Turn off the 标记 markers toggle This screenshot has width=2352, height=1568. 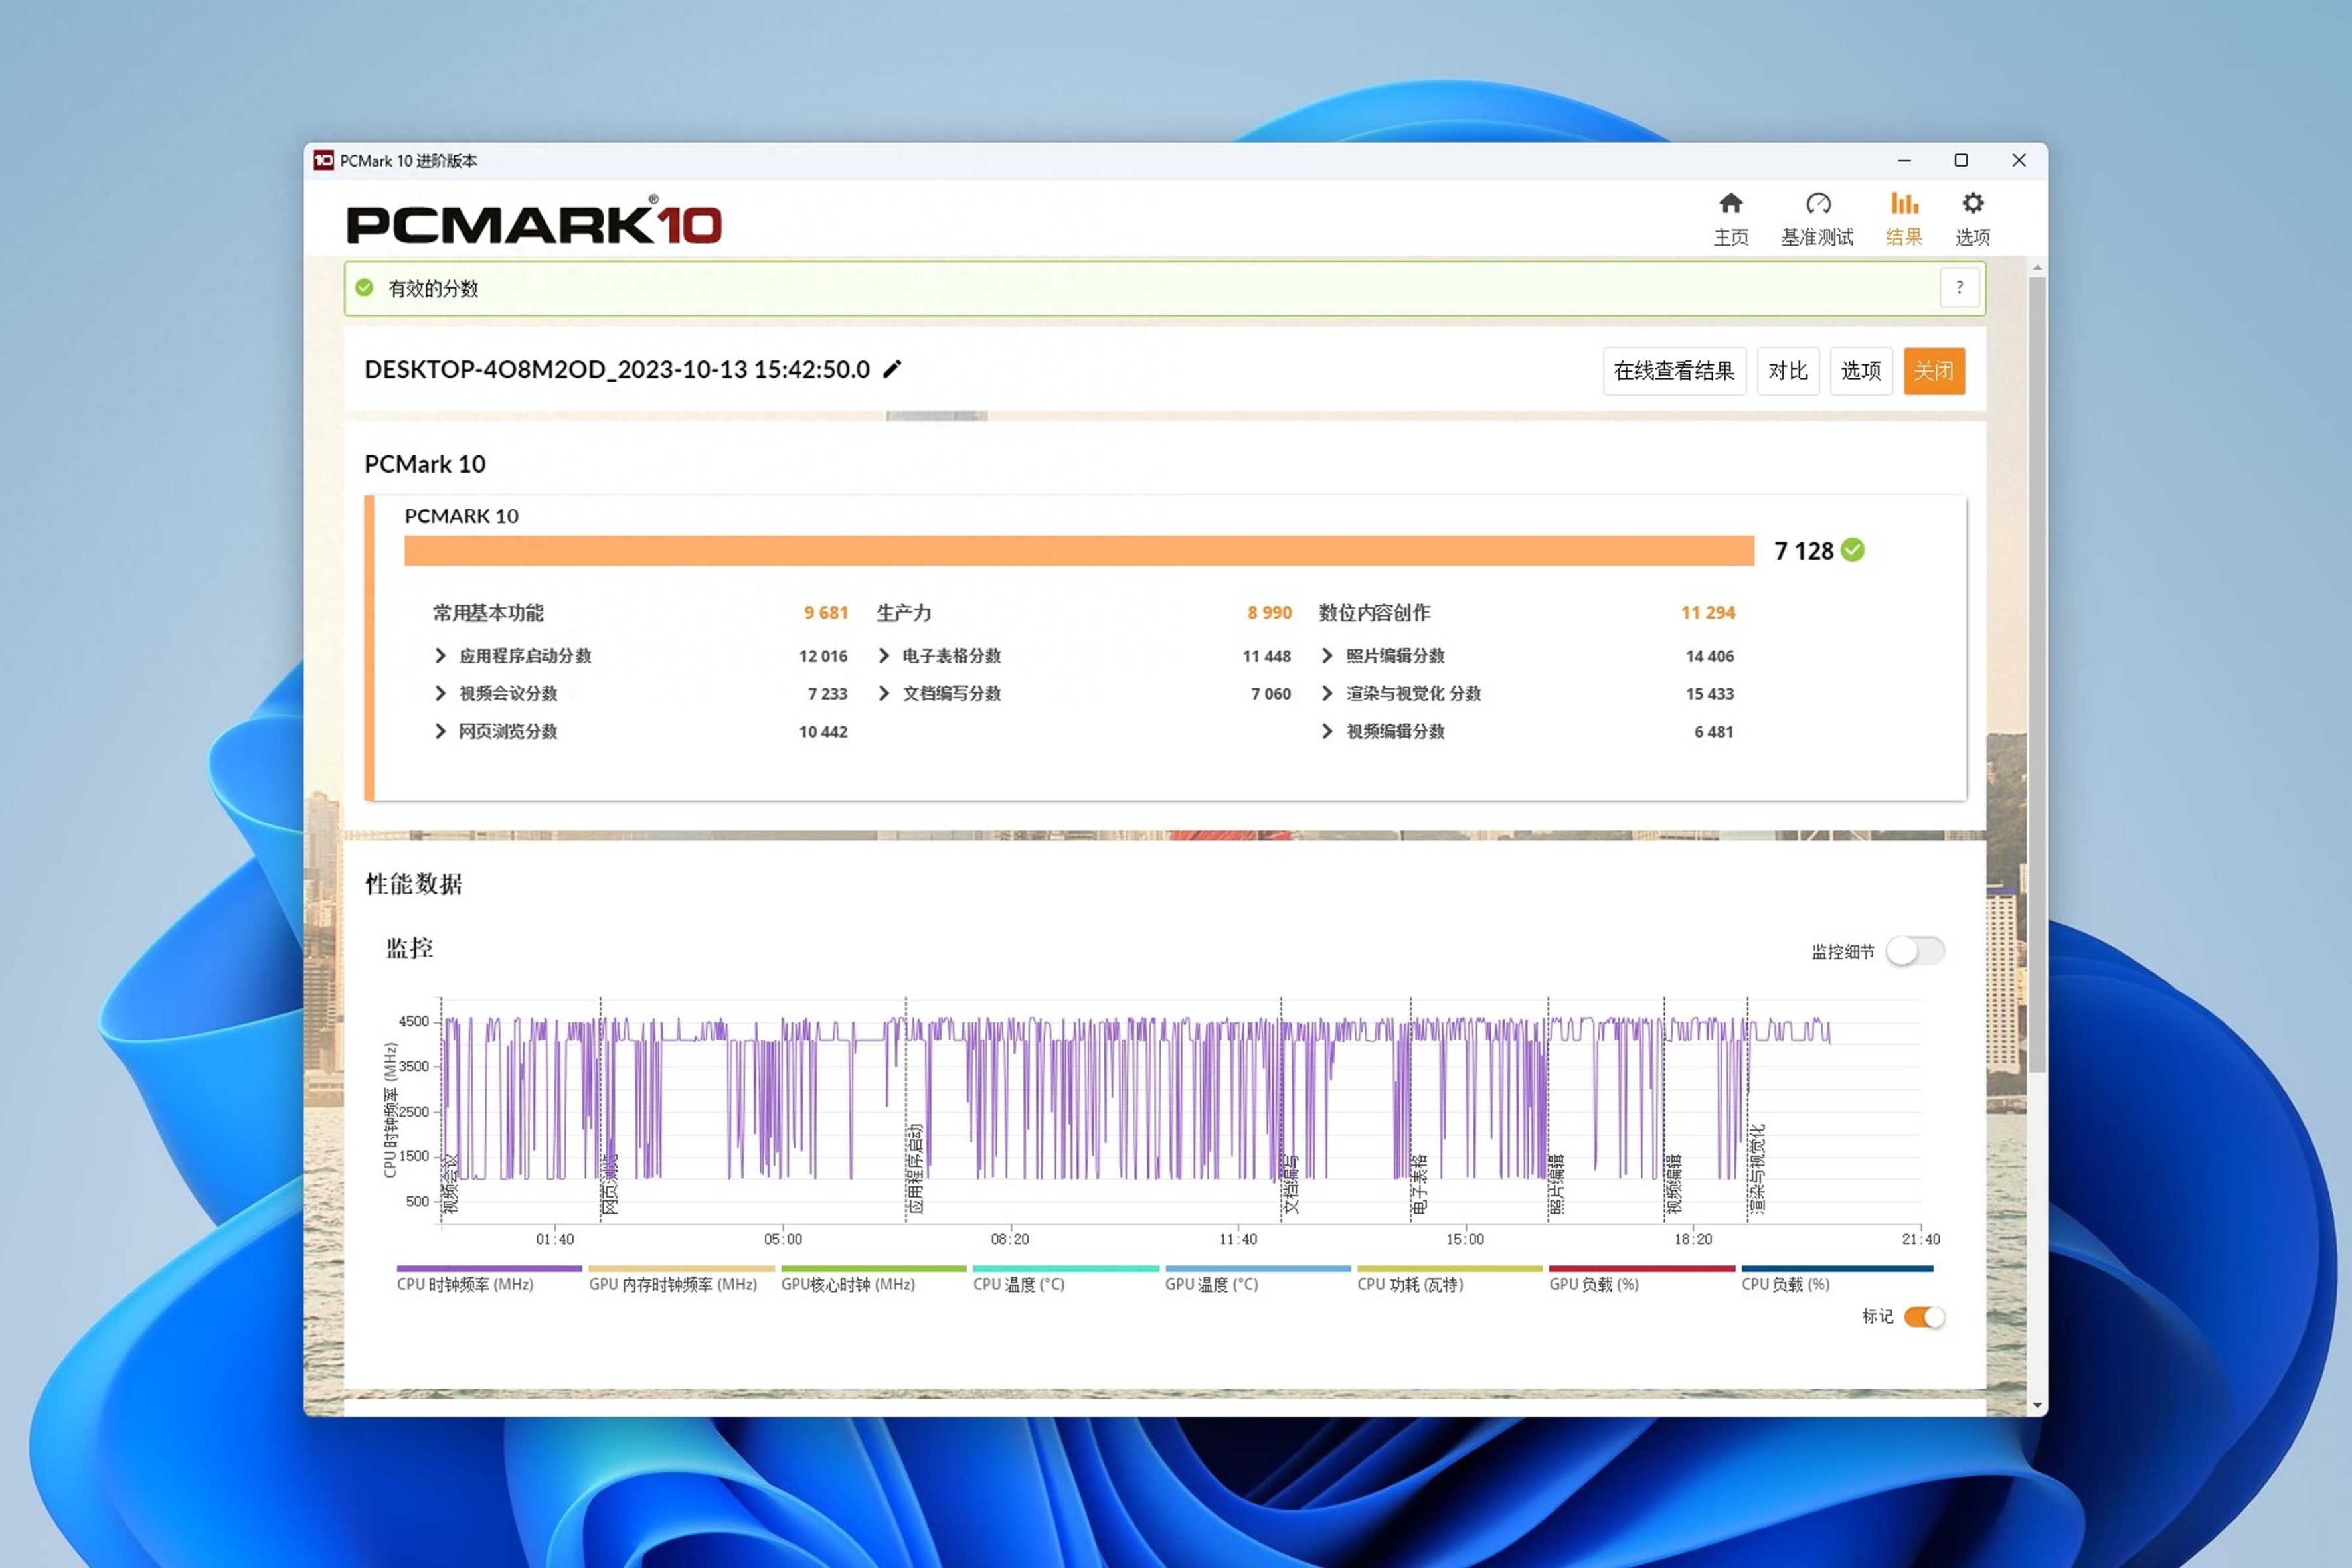[x=1924, y=1317]
